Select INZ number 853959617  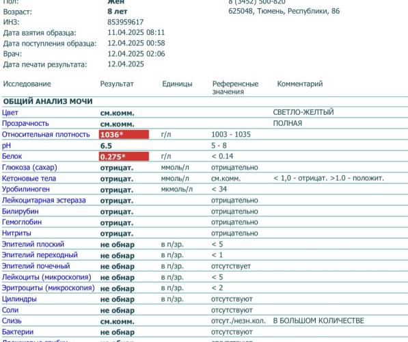(126, 22)
